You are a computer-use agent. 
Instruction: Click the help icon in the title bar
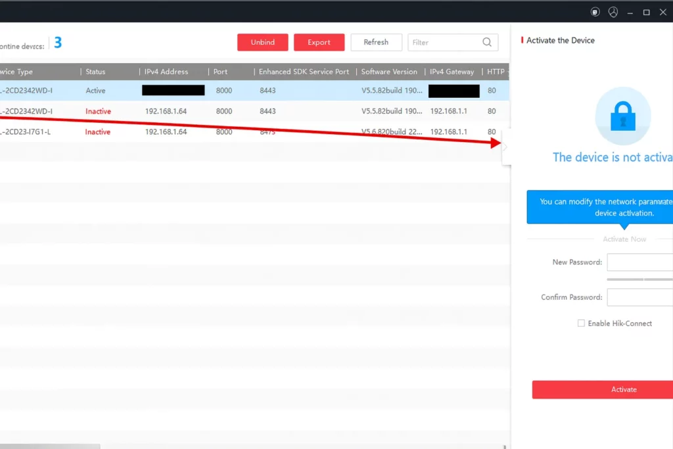coord(595,11)
